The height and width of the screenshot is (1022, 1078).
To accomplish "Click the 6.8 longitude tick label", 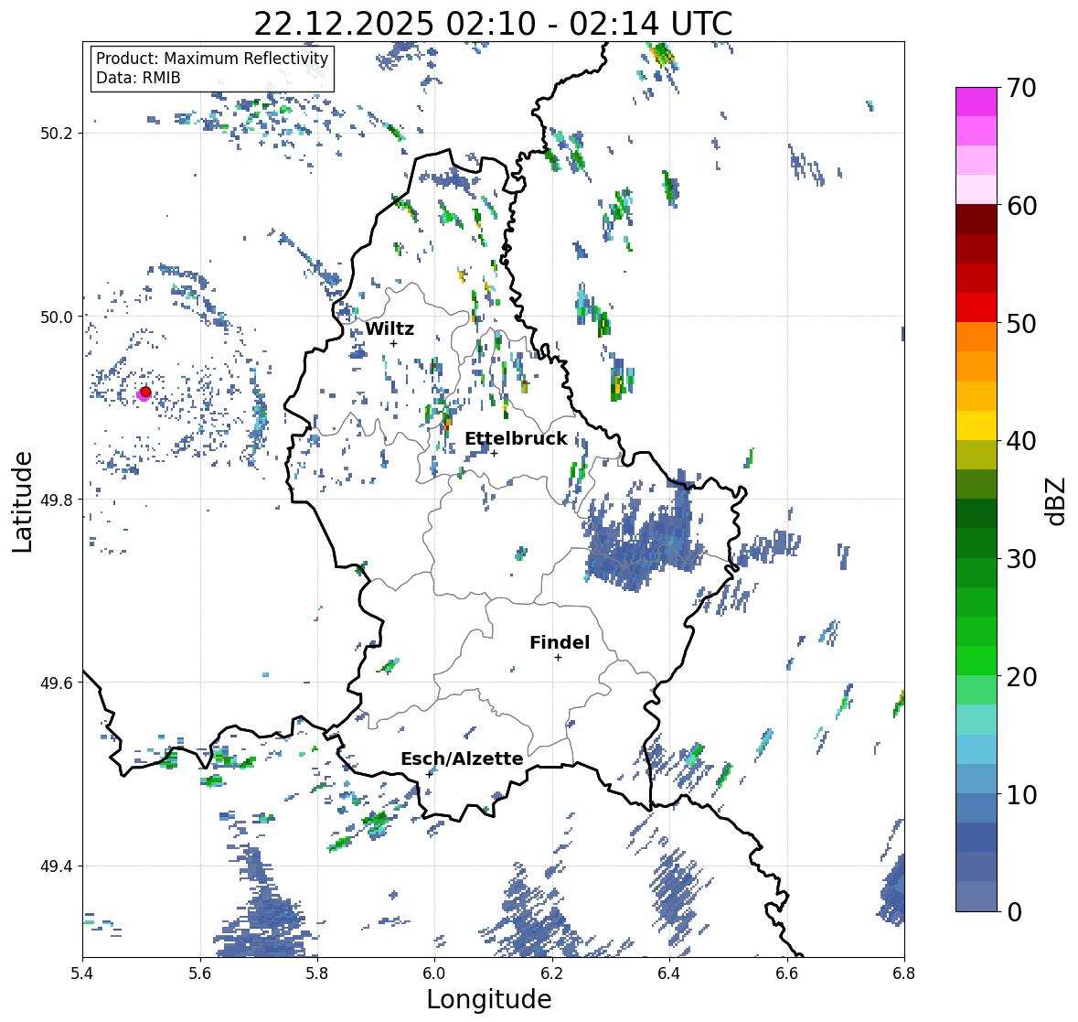I will coord(904,973).
